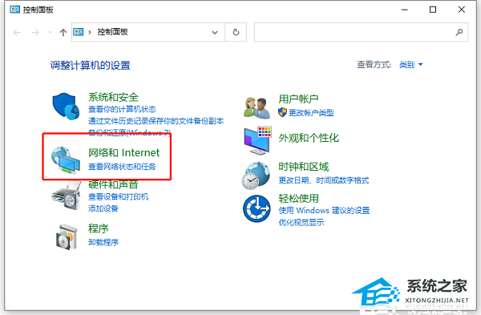The height and width of the screenshot is (315, 481).
Task: Click the refresh button beside address bar
Action: (236, 32)
